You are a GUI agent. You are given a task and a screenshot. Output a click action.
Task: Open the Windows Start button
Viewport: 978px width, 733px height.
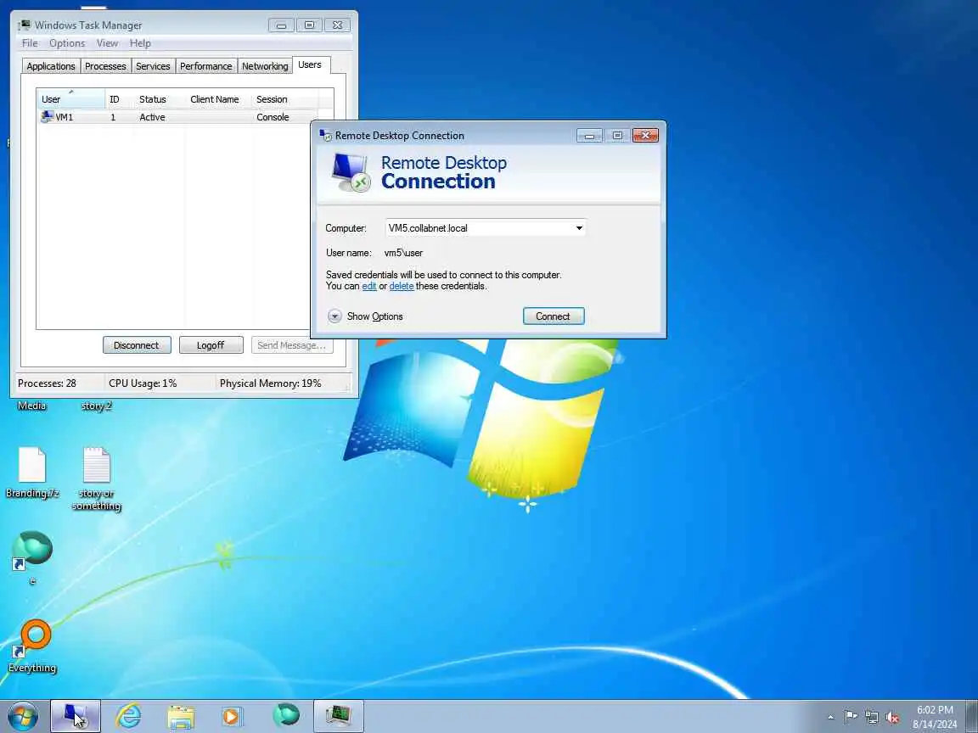tap(22, 716)
